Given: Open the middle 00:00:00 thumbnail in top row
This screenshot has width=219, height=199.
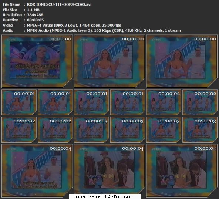Looking at the screenshot, I should (x=109, y=61).
